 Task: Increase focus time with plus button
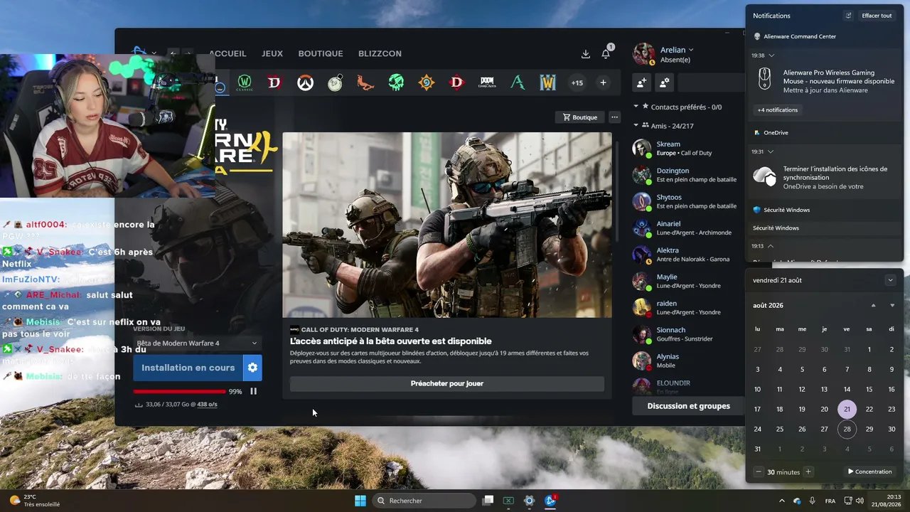pyautogui.click(x=808, y=471)
